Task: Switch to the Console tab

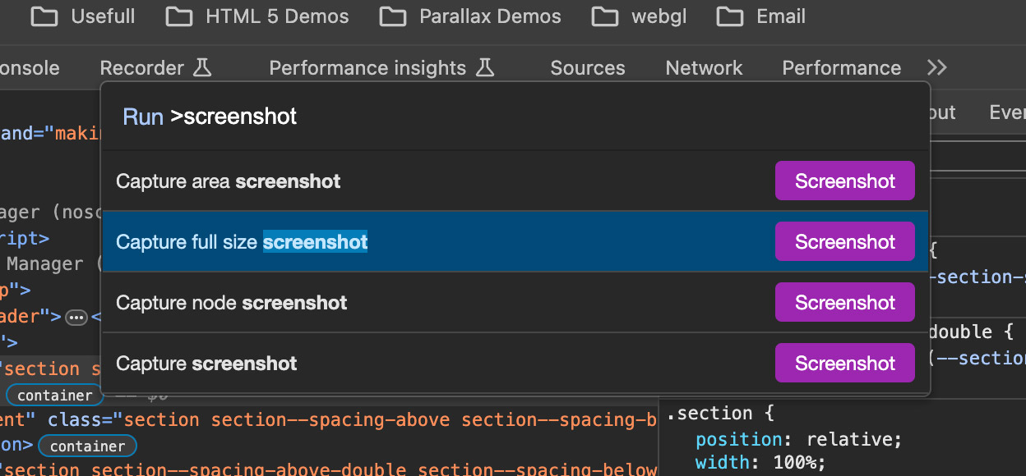Action: (30, 68)
